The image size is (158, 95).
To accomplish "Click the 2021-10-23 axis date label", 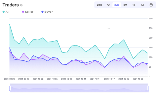I will pyautogui.click(x=138, y=79).
